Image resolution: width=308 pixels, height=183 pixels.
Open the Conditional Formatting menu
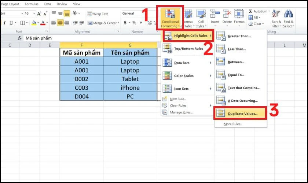[x=170, y=18]
